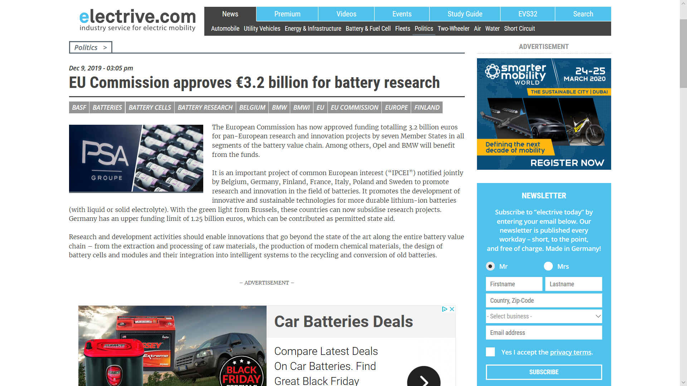Click the article headline about EU Commission

point(254,83)
